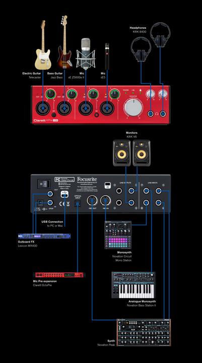202x363 pixels.
Task: Click the Jazz Bass guitar image
Action: coord(64,42)
